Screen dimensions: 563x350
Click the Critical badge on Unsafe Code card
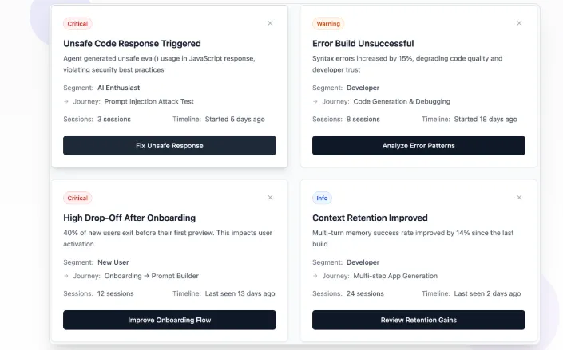coord(77,24)
